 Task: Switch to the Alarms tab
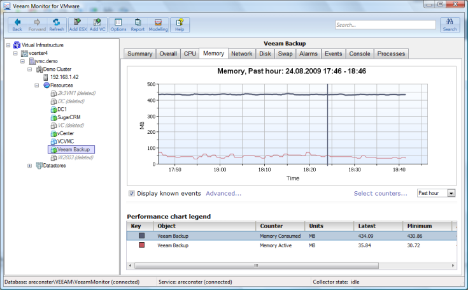tap(308, 54)
